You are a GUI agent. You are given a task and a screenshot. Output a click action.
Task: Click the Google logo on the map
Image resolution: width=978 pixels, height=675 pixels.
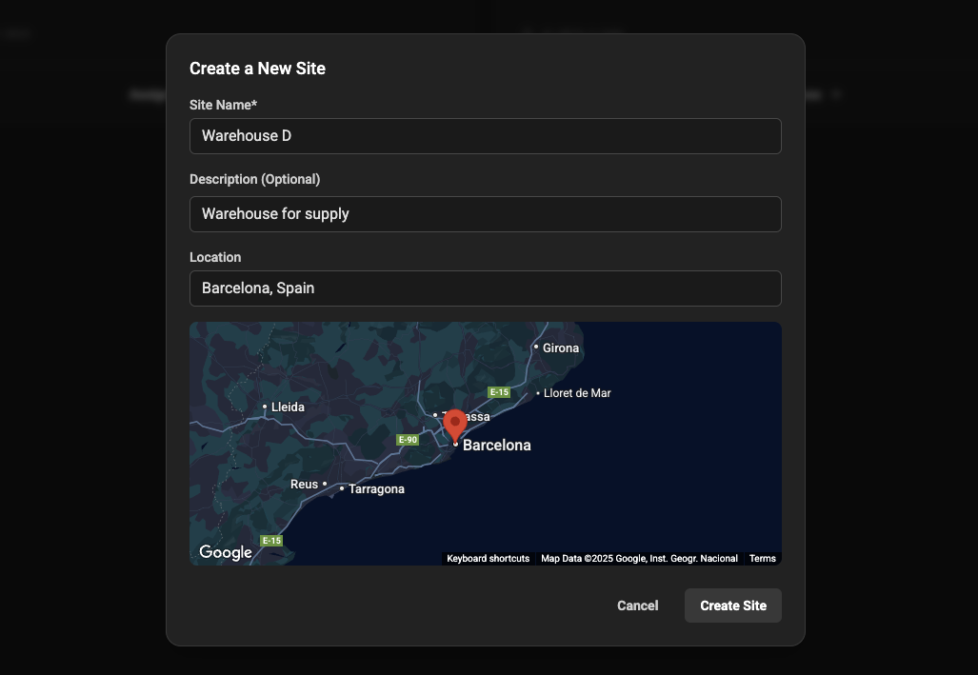[x=225, y=551]
